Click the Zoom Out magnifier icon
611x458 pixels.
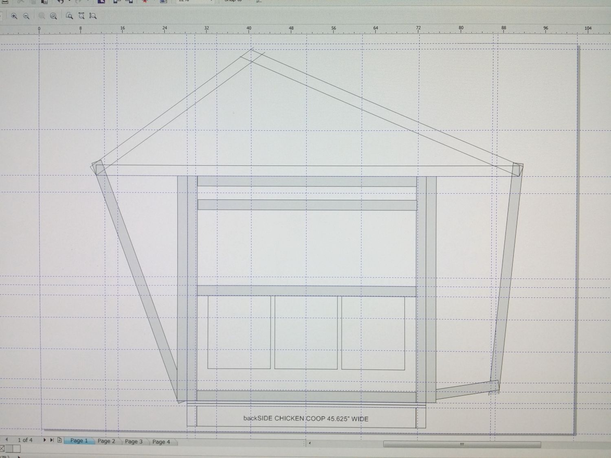click(x=26, y=16)
